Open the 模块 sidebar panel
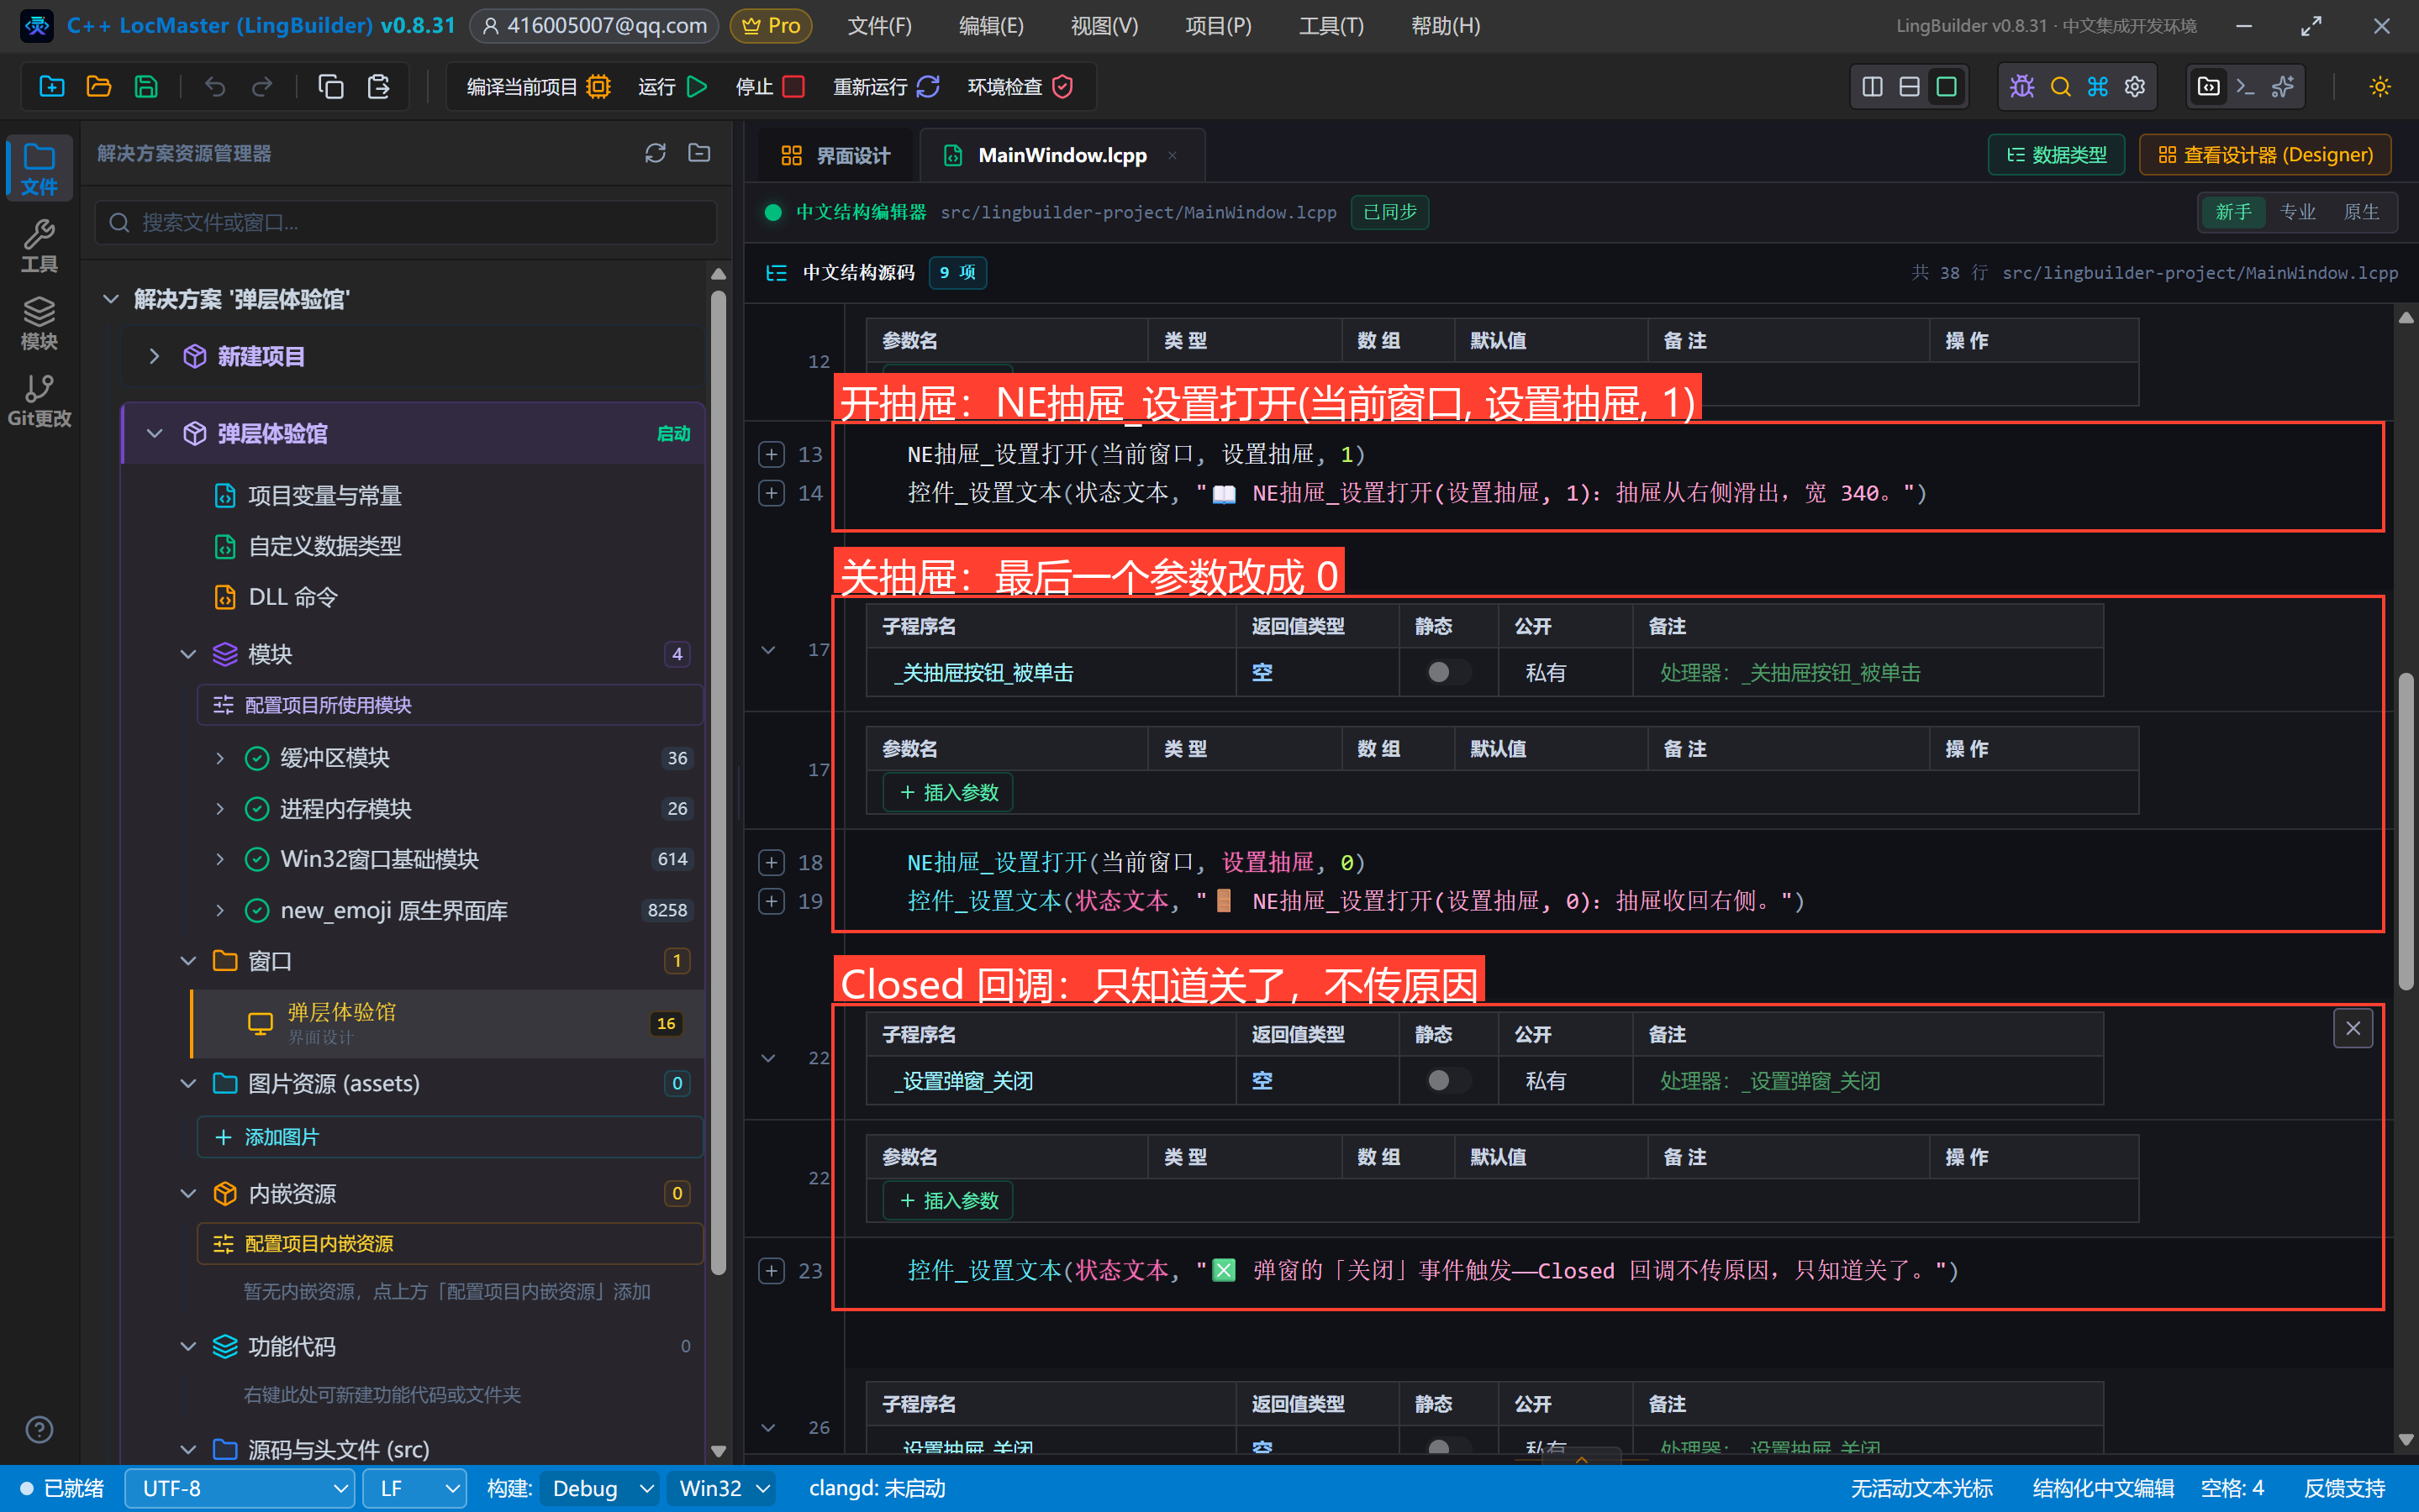The height and width of the screenshot is (1512, 2419). pyautogui.click(x=39, y=323)
